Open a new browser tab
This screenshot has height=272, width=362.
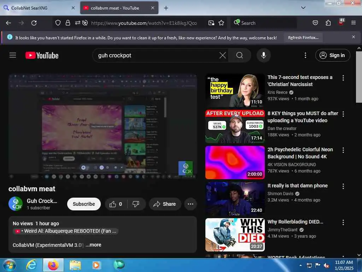click(166, 8)
